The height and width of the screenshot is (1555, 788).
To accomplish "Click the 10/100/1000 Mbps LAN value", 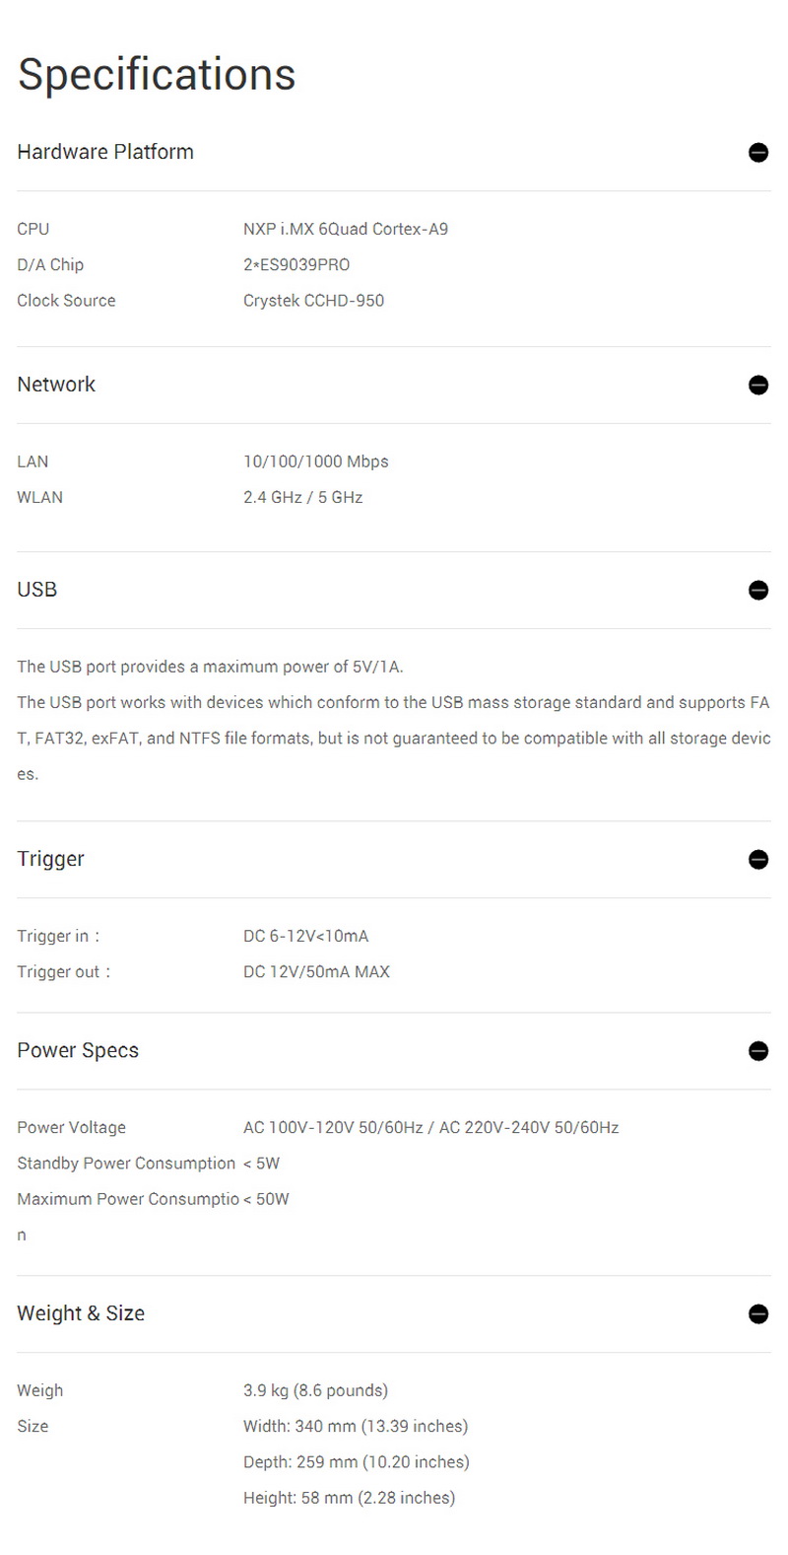I will [316, 461].
